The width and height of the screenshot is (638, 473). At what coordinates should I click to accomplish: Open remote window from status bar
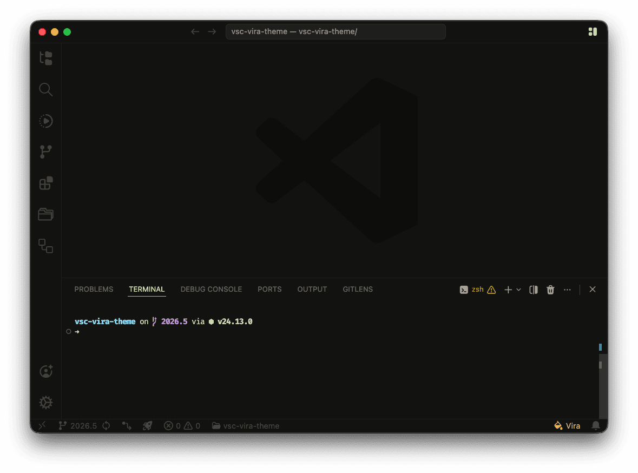pos(42,426)
